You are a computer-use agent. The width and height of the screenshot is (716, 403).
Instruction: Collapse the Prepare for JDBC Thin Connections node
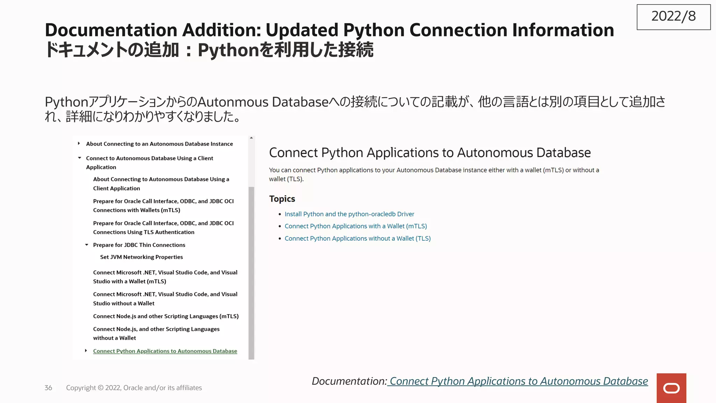[86, 245]
